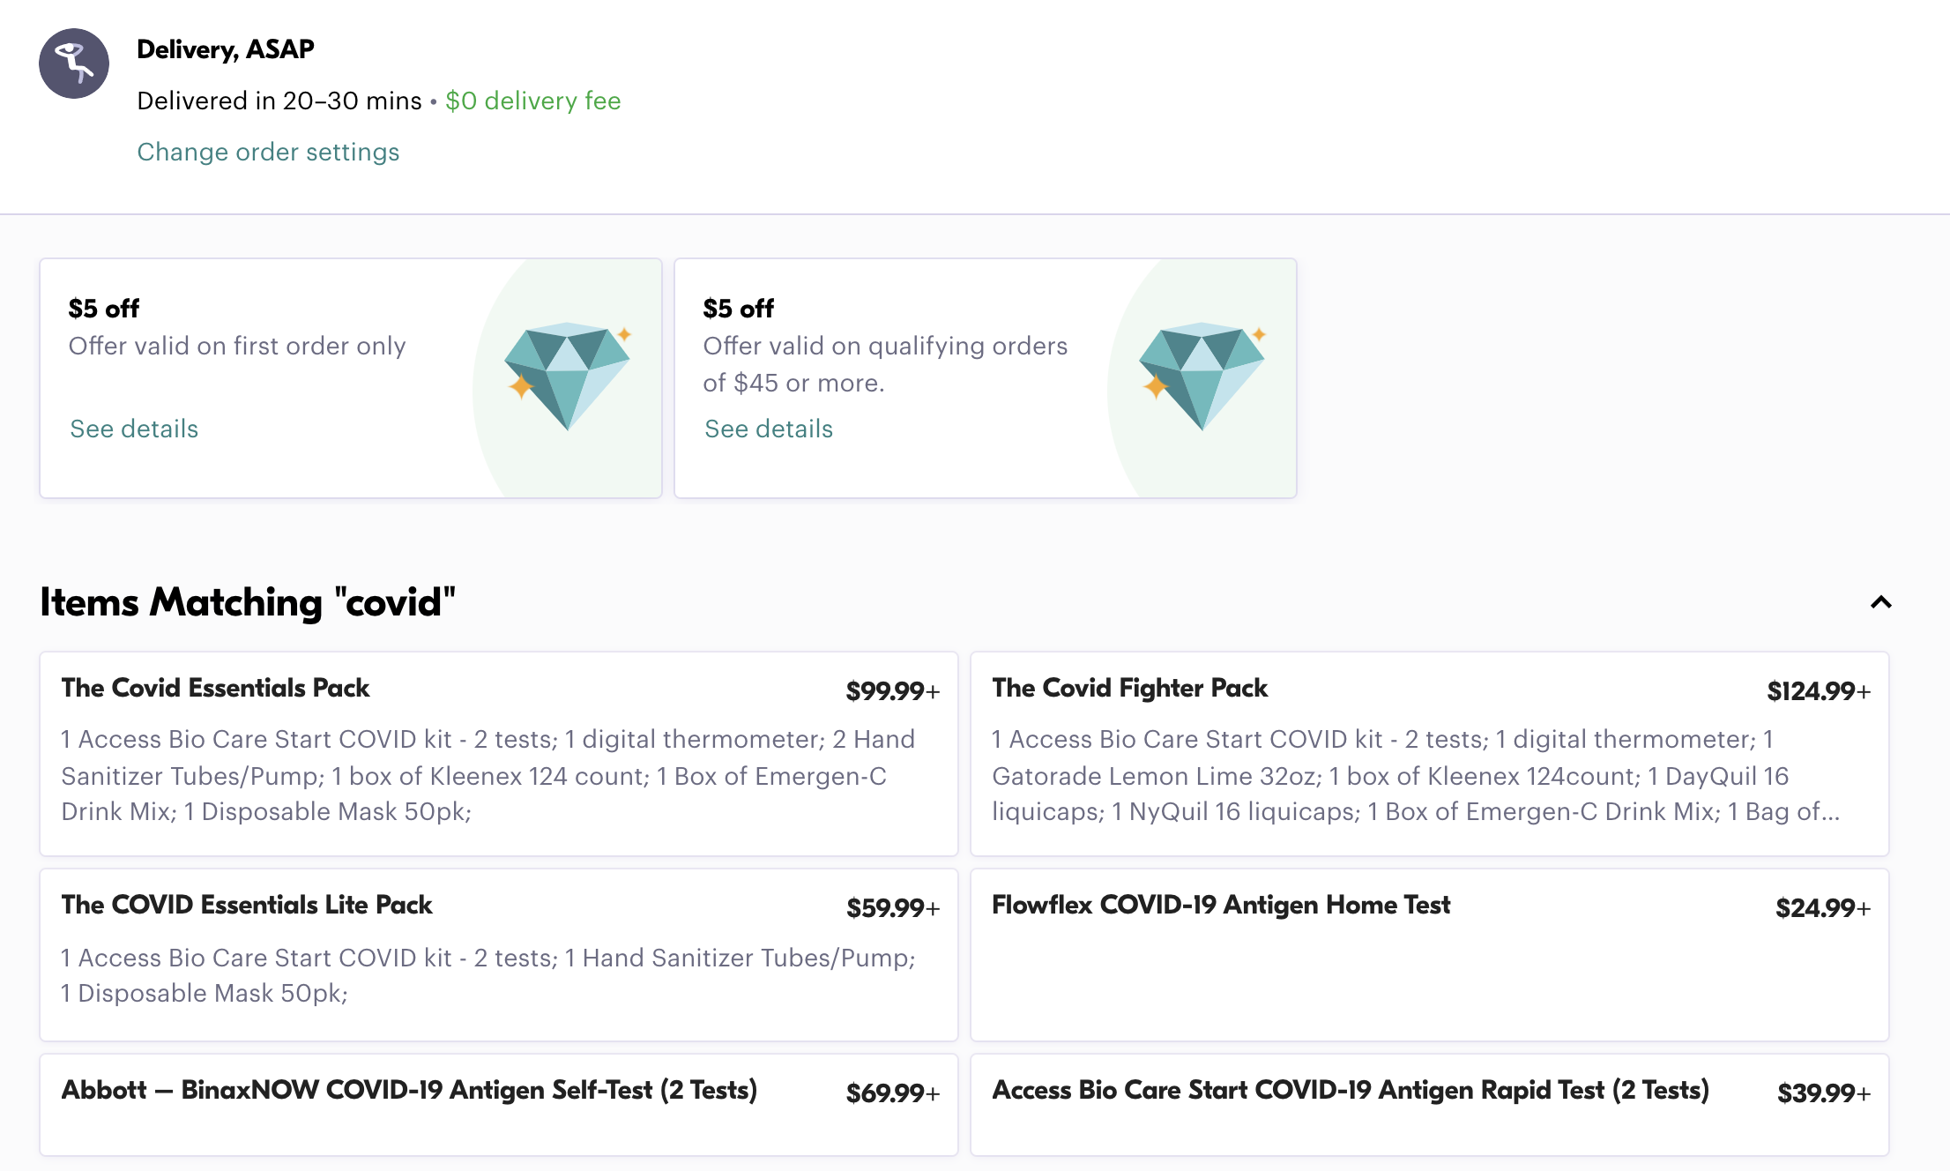
Task: Click the $124.99+ price on Fighter Pack
Action: [1819, 690]
